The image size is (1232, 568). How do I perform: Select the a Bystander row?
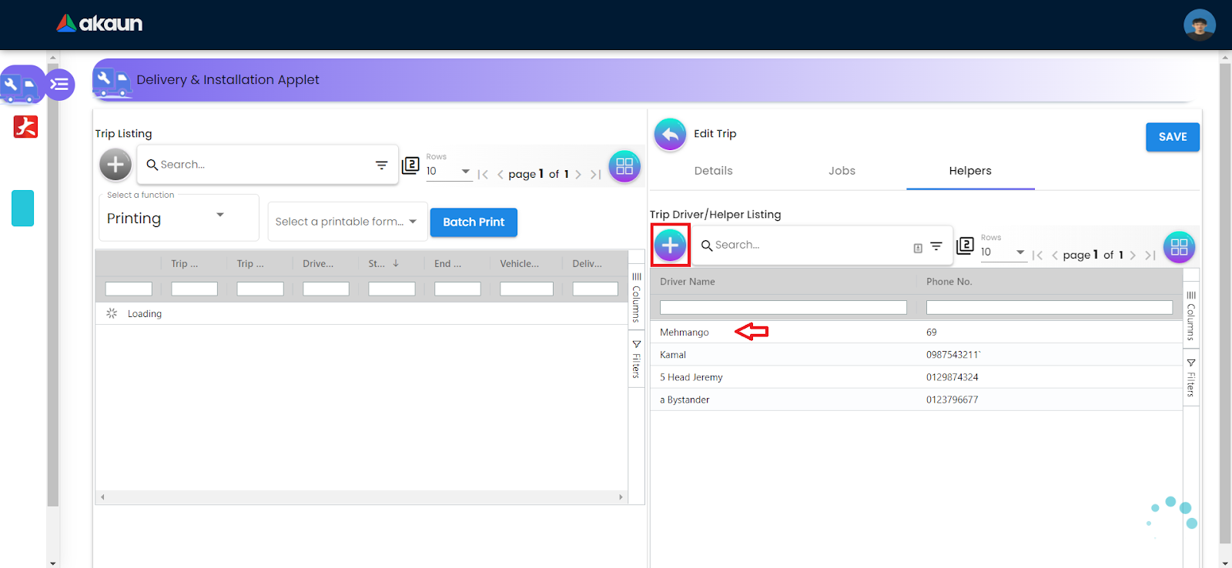click(x=916, y=399)
